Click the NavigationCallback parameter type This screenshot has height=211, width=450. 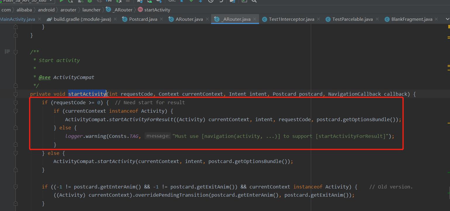(355, 94)
